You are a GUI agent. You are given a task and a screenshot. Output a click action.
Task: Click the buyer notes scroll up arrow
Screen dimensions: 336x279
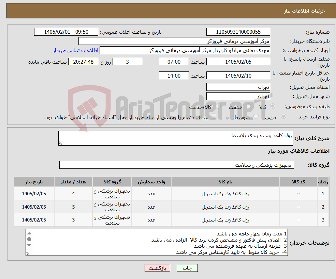[x=29, y=233]
